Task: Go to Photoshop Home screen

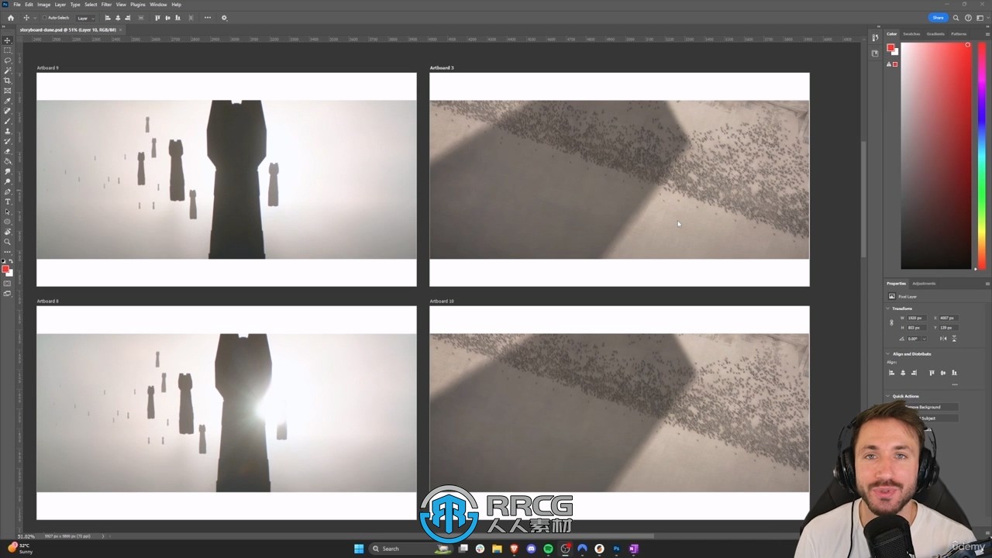Action: pos(10,18)
